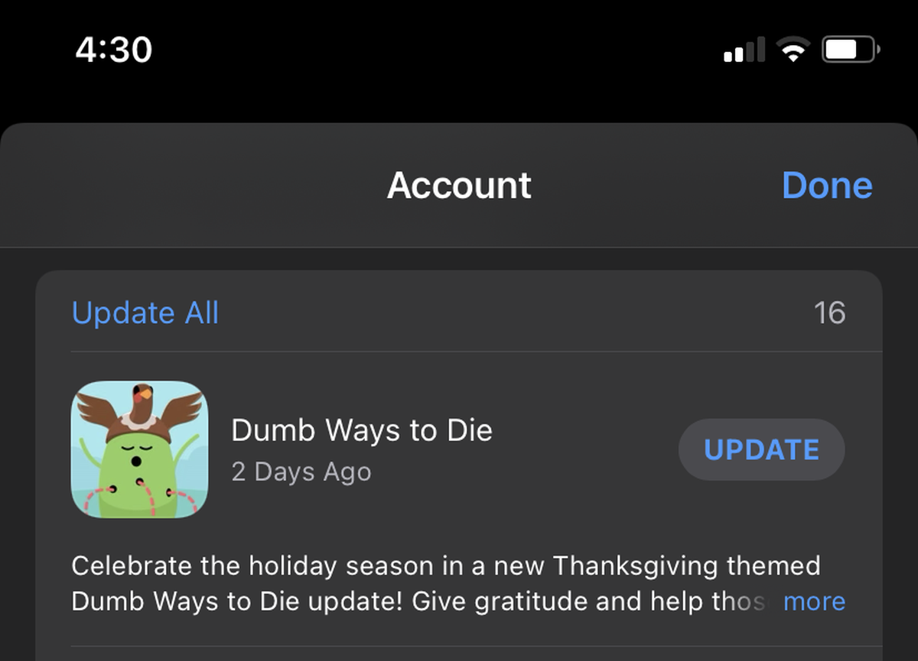Select Update All to update every app
The height and width of the screenshot is (661, 918).
click(x=145, y=313)
